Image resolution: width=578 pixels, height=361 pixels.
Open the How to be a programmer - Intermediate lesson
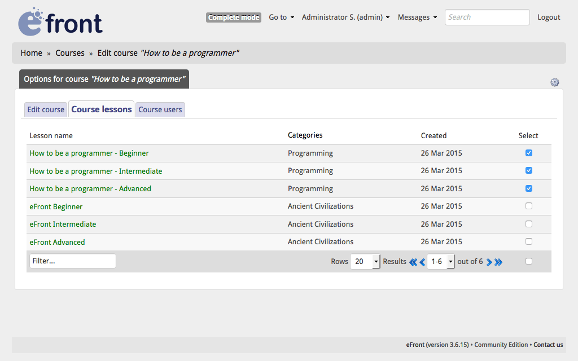(96, 171)
